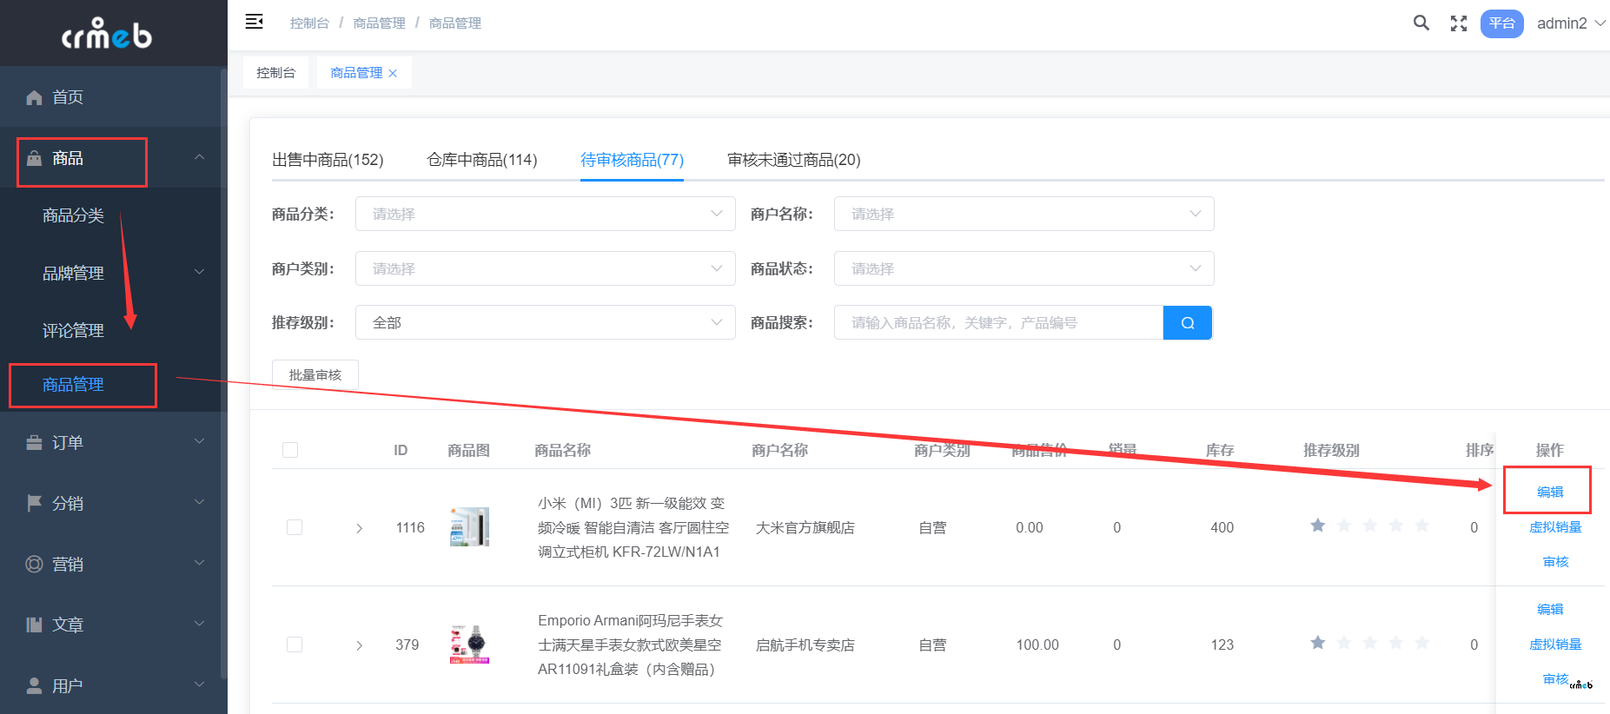1610x714 pixels.
Task: Set second star rating for product 379
Action: pyautogui.click(x=1344, y=643)
